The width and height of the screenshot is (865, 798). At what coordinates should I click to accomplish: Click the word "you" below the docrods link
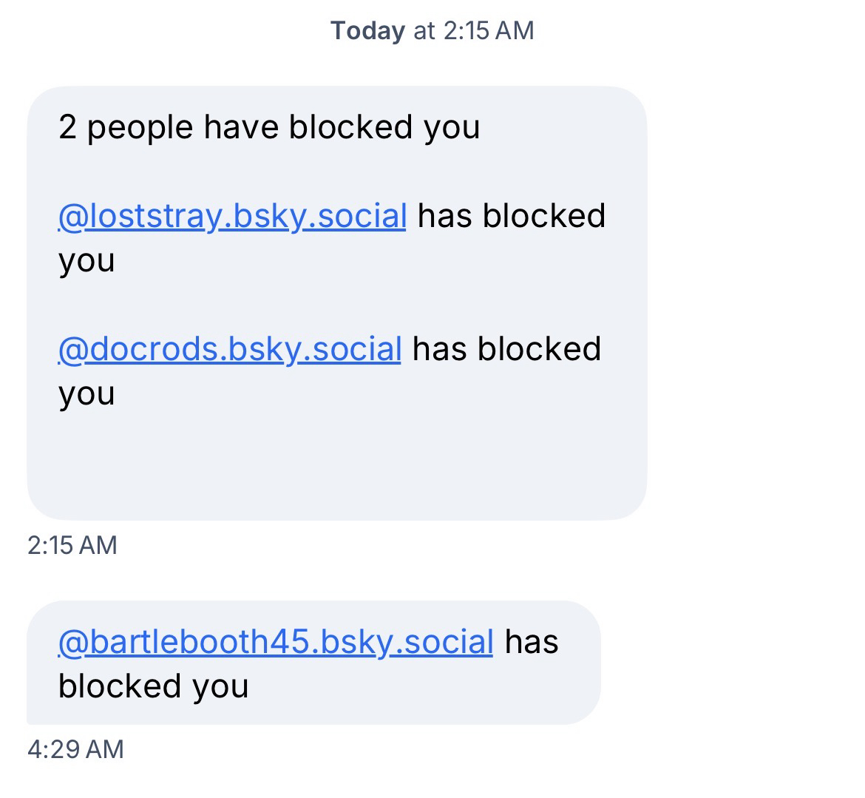pos(86,395)
